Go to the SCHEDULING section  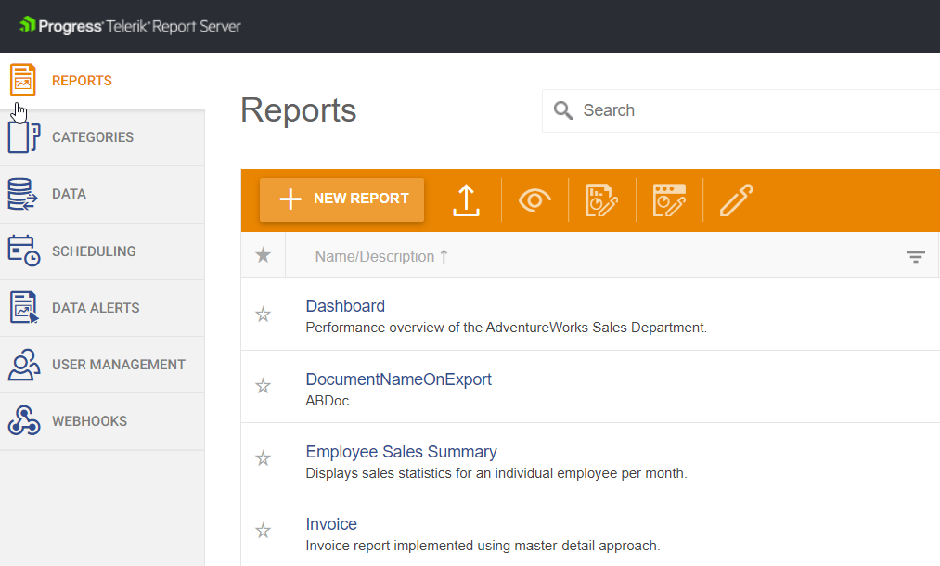tap(94, 251)
